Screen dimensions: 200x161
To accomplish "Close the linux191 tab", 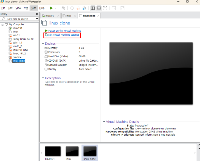I will point(58,16).
